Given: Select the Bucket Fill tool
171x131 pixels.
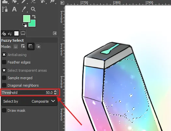Looking at the screenshot, I should 14,1.
